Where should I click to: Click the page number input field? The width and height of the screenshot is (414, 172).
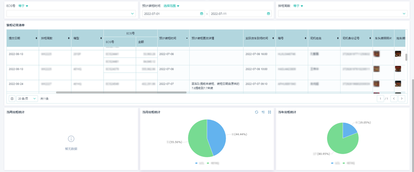pos(381,99)
